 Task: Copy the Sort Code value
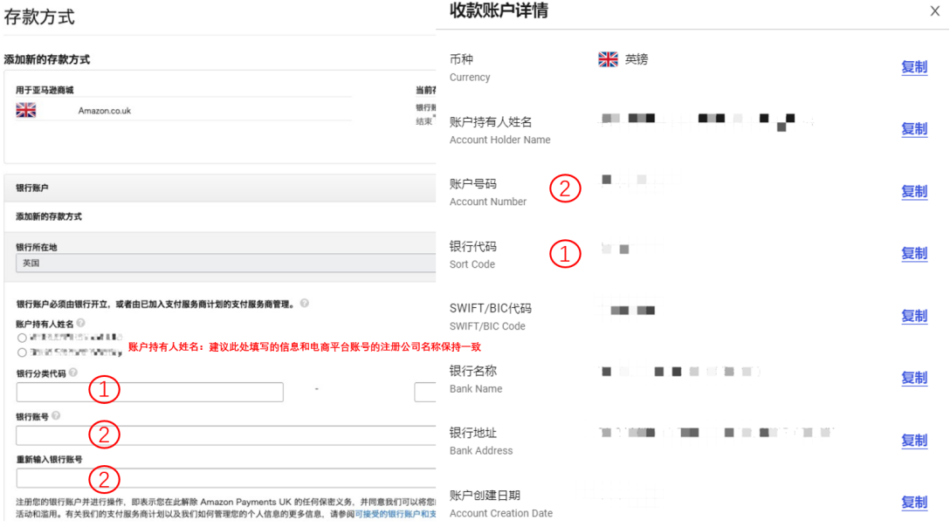914,253
